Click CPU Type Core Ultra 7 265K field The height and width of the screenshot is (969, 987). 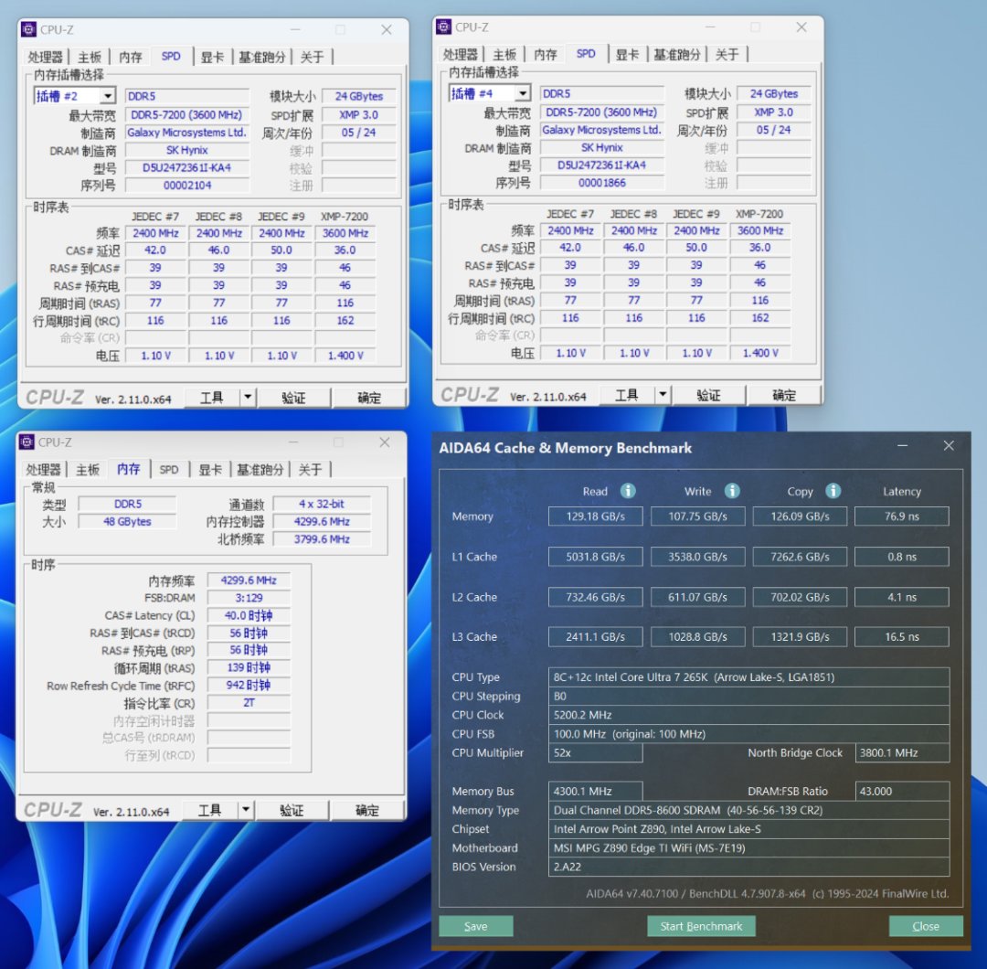[x=749, y=676]
